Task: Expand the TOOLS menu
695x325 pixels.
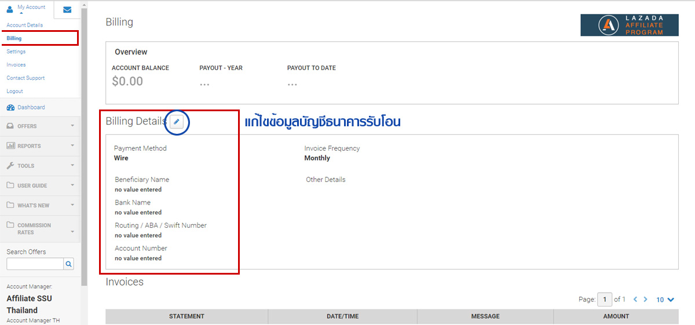Action: [40, 166]
